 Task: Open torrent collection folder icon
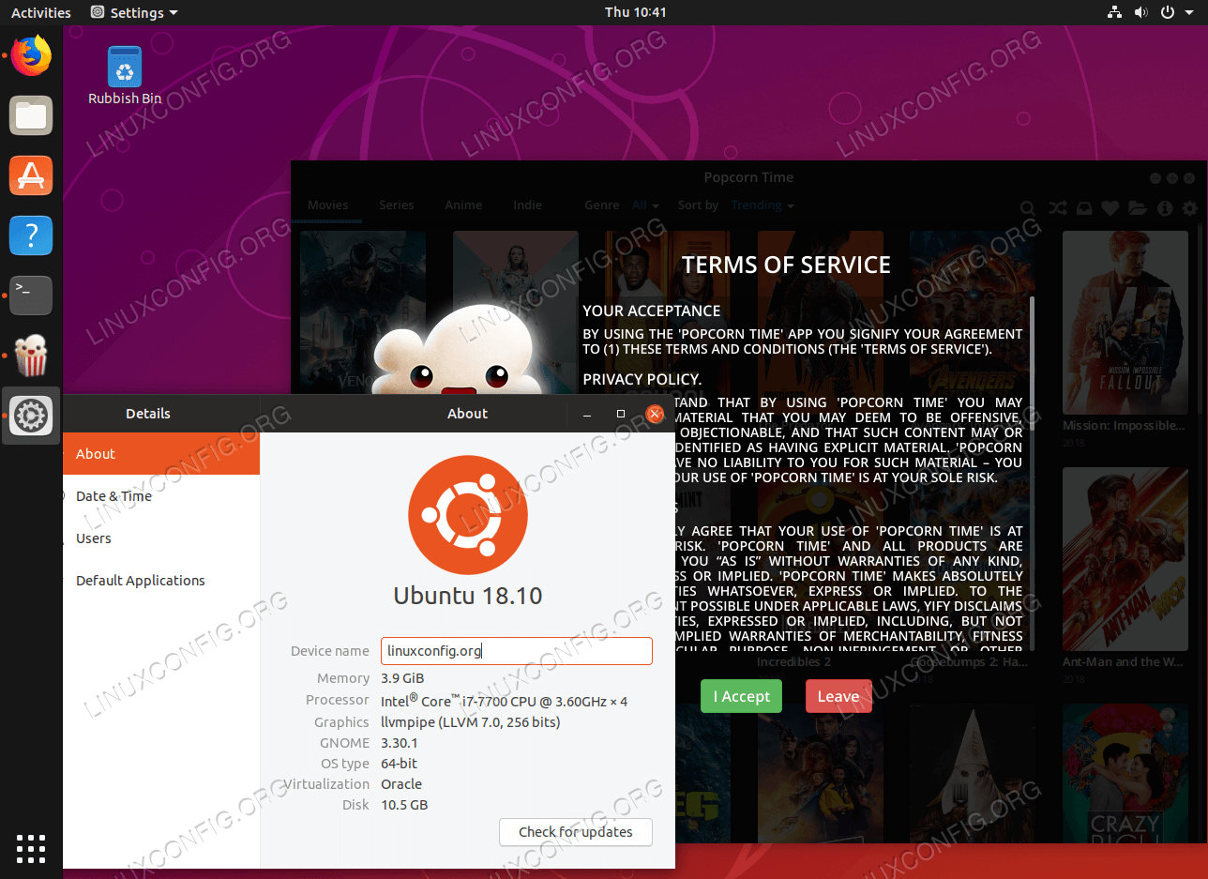pyautogui.click(x=1138, y=208)
